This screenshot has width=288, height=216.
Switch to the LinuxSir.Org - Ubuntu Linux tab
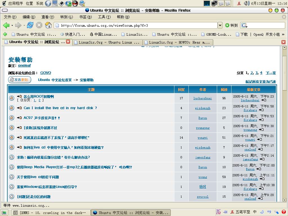[107, 42]
